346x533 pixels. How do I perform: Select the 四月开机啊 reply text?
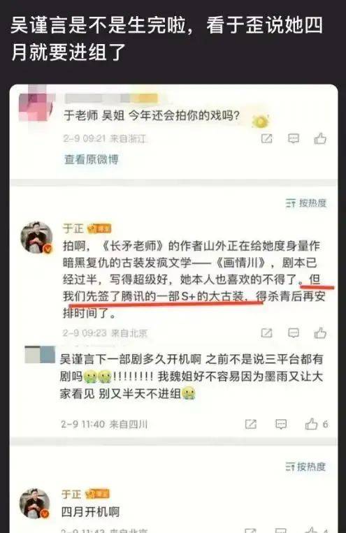[x=90, y=511]
